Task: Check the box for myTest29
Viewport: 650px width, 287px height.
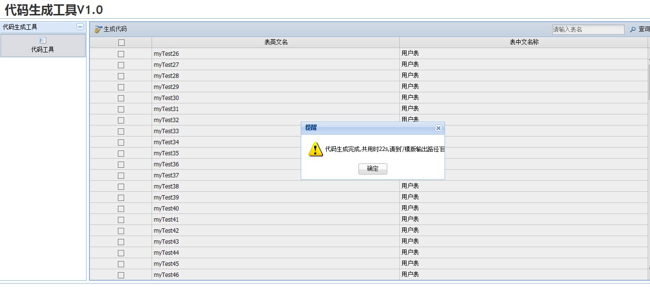Action: point(121,87)
